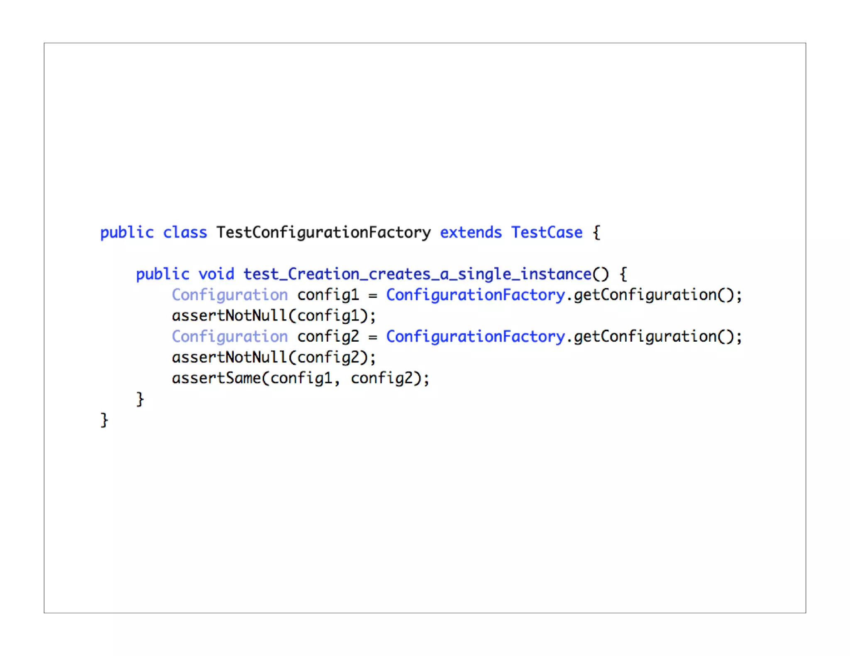Click the 'class' keyword
850x656 pixels.
point(185,232)
